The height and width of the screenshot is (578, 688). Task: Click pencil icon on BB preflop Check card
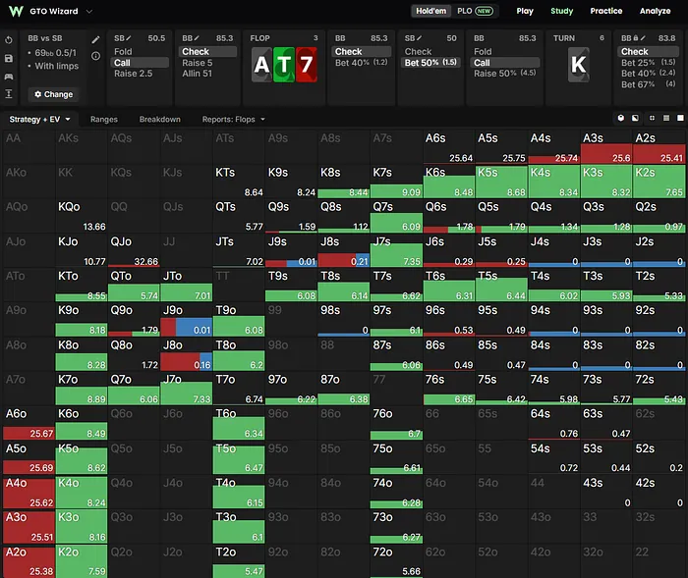coord(197,38)
